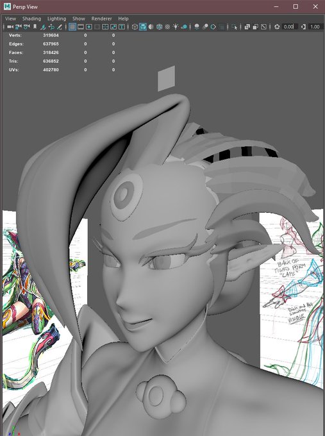
Task: Toggle viewport Shadows icon
Action: pyautogui.click(x=184, y=27)
